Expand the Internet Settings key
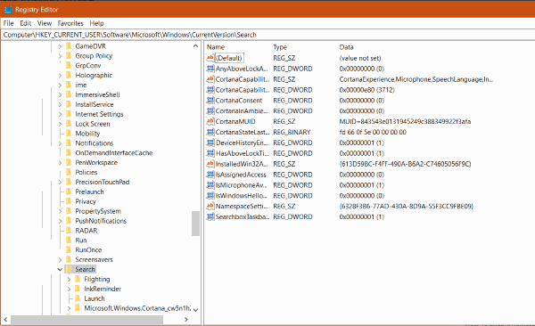Viewport: 535px width, 326px height. click(60, 114)
